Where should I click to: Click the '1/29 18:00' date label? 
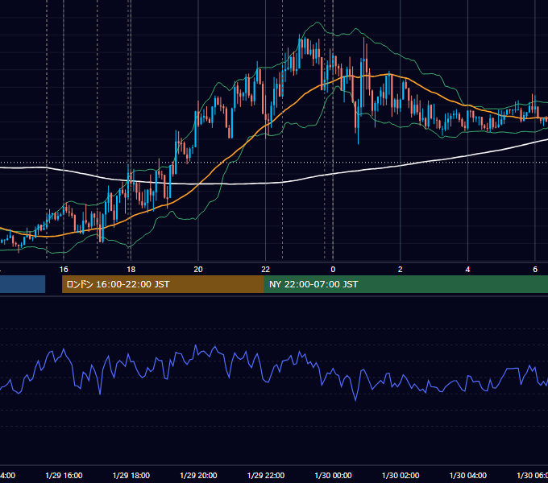tap(131, 475)
